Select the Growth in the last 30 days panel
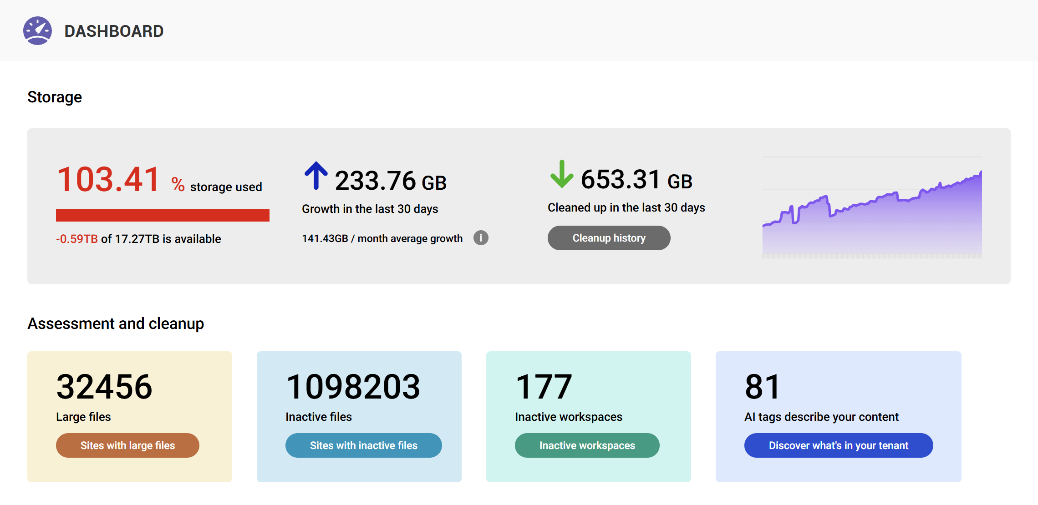 pyautogui.click(x=382, y=200)
